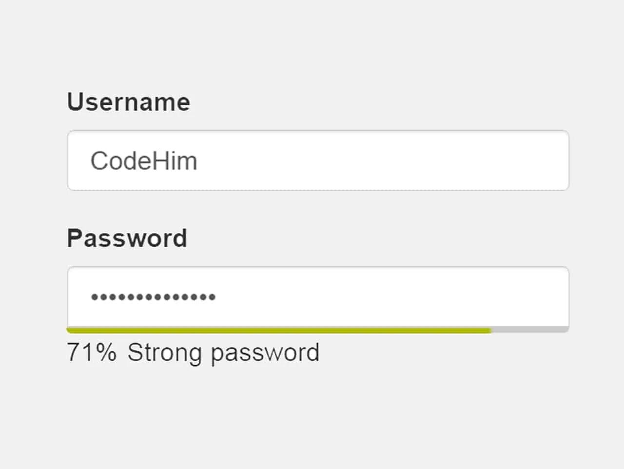
Task: Place cursor on the CodeHim text
Action: (x=144, y=161)
